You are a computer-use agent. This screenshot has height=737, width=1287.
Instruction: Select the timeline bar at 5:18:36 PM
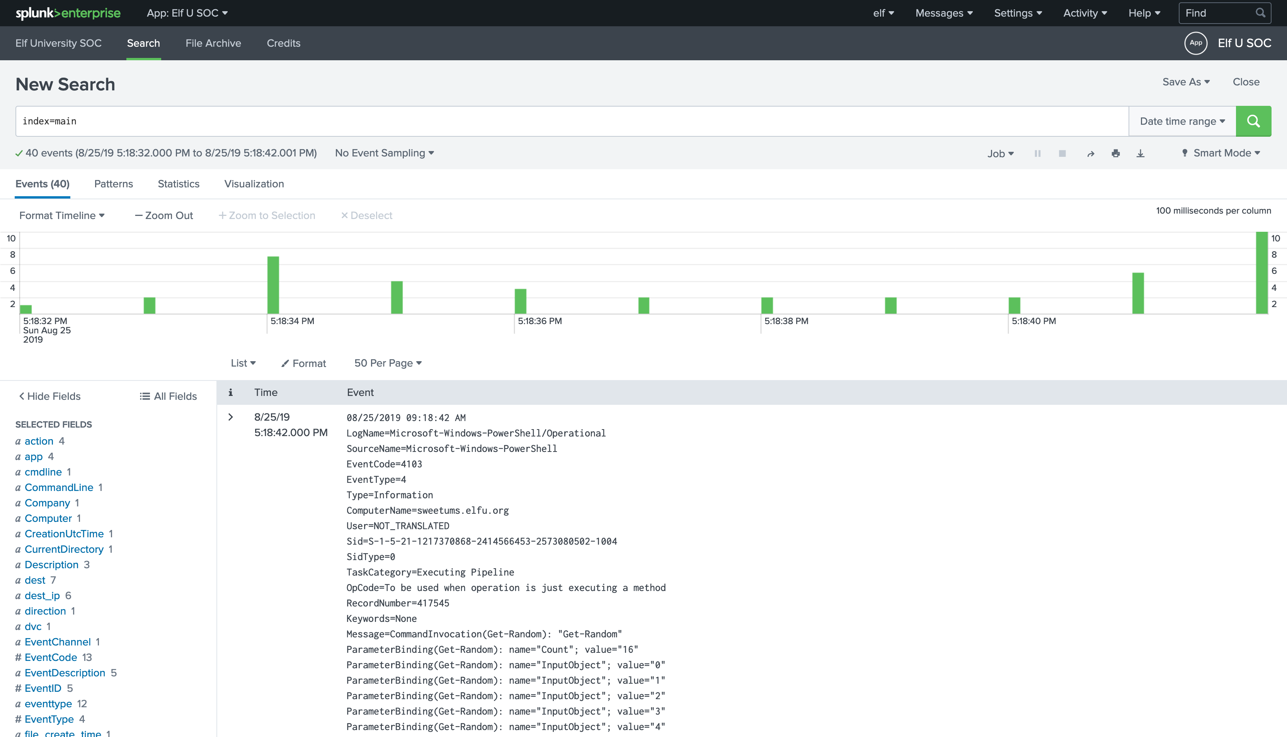[521, 301]
